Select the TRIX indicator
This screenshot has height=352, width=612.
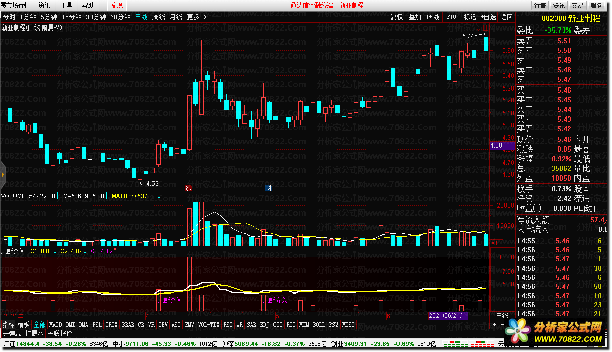pos(112,325)
